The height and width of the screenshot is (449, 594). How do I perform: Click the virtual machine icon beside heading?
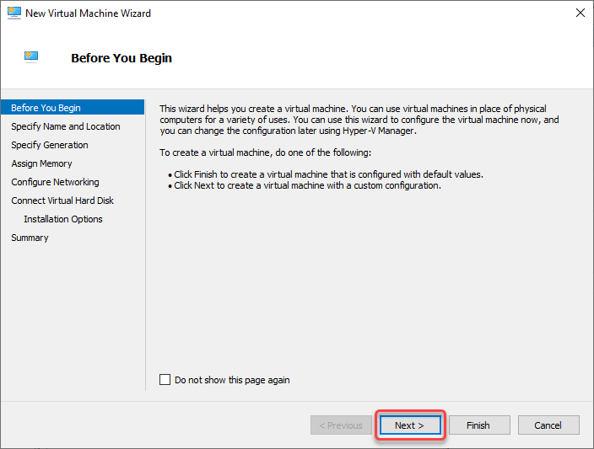pyautogui.click(x=31, y=56)
